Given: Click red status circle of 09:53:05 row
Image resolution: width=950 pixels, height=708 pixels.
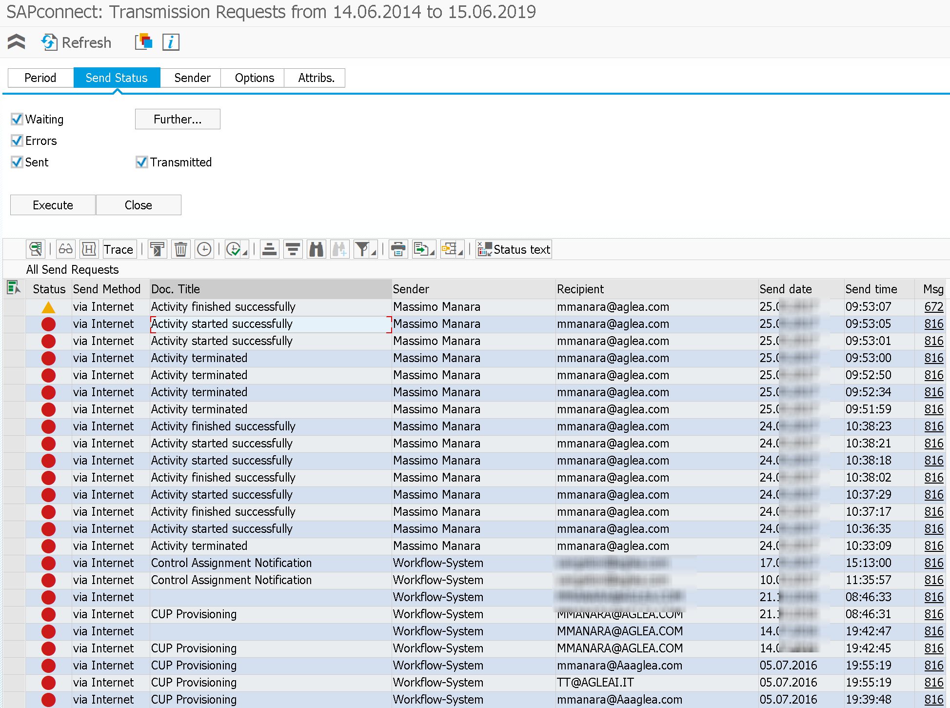Looking at the screenshot, I should [48, 324].
